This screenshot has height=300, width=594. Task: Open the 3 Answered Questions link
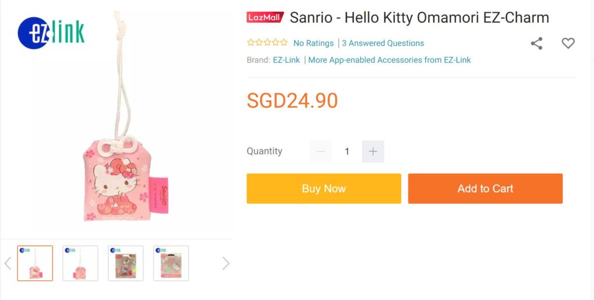pos(383,43)
